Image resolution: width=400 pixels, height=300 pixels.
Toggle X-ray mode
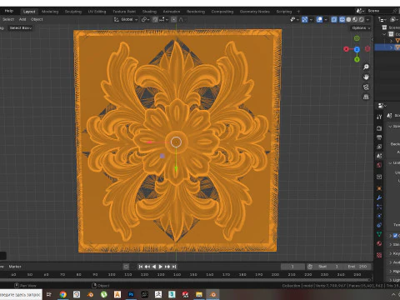pos(334,19)
